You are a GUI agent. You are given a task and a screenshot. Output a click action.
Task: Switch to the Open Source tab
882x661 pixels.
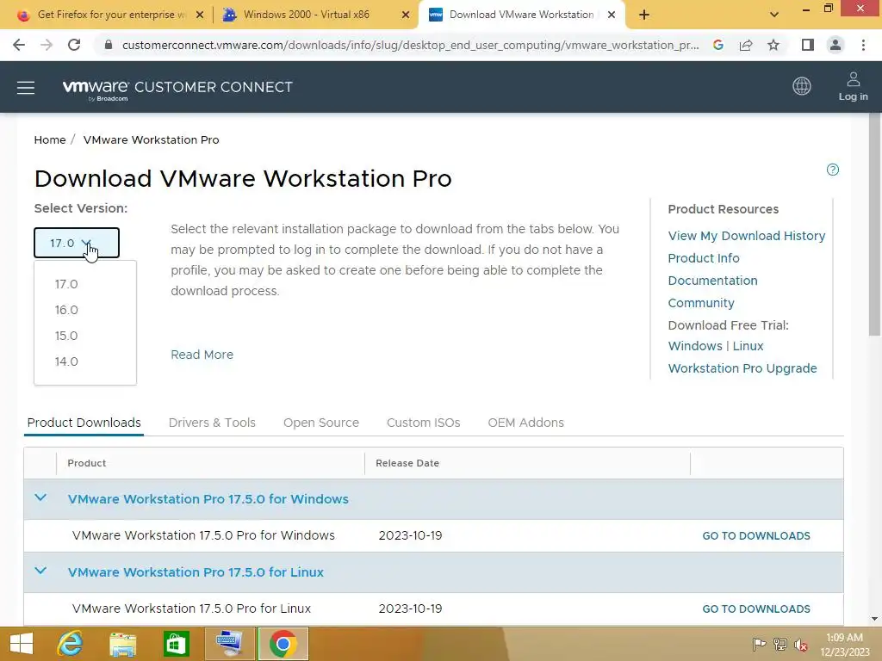tap(321, 423)
